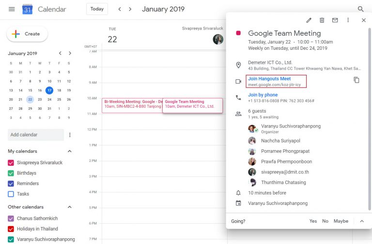
Task: Copy the Hangouts Meet link icon
Action: 356,80
